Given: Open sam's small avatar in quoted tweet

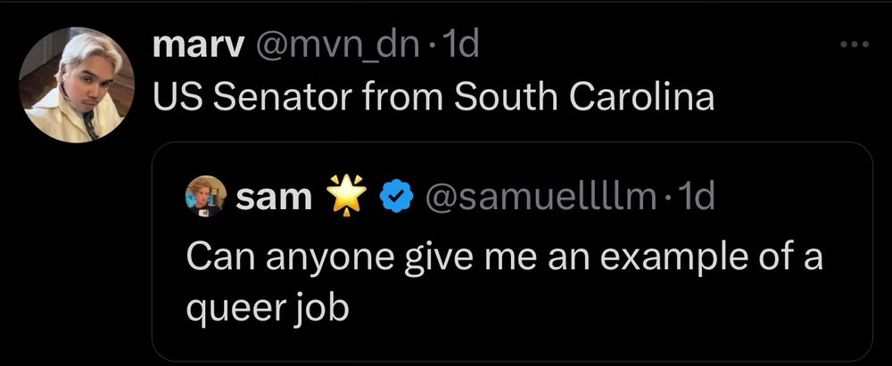Looking at the screenshot, I should pos(204,197).
